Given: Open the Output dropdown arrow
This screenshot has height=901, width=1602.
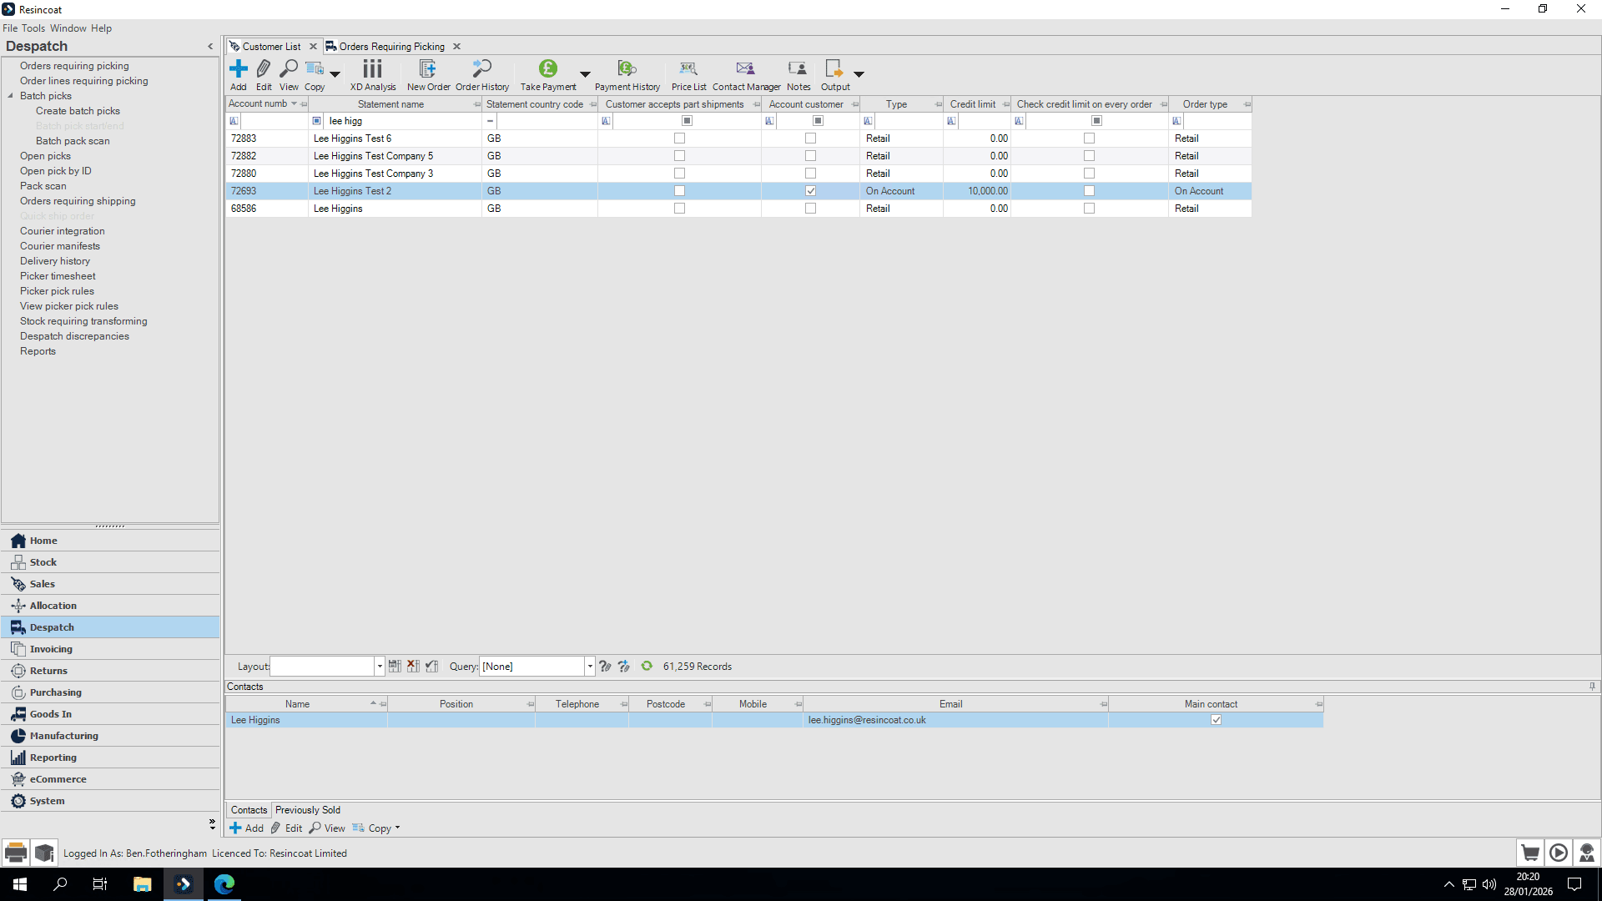Looking at the screenshot, I should click(x=859, y=74).
